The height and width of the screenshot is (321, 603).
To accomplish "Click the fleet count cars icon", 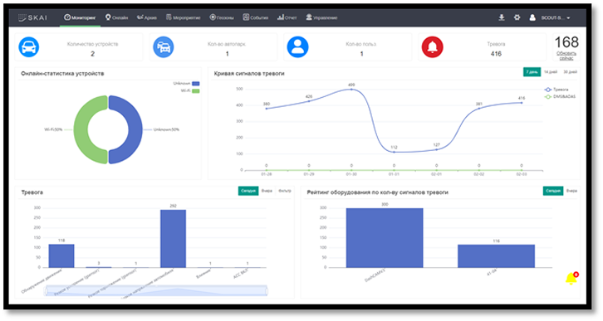I will [x=164, y=47].
